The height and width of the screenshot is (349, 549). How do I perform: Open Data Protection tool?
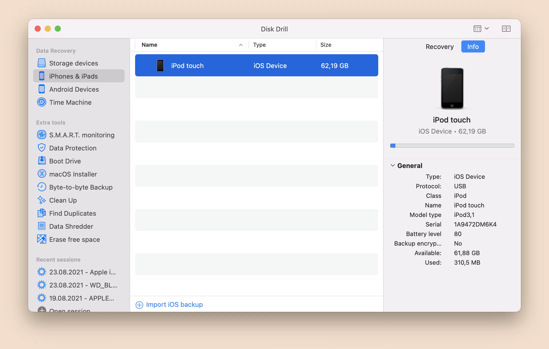[x=79, y=148]
